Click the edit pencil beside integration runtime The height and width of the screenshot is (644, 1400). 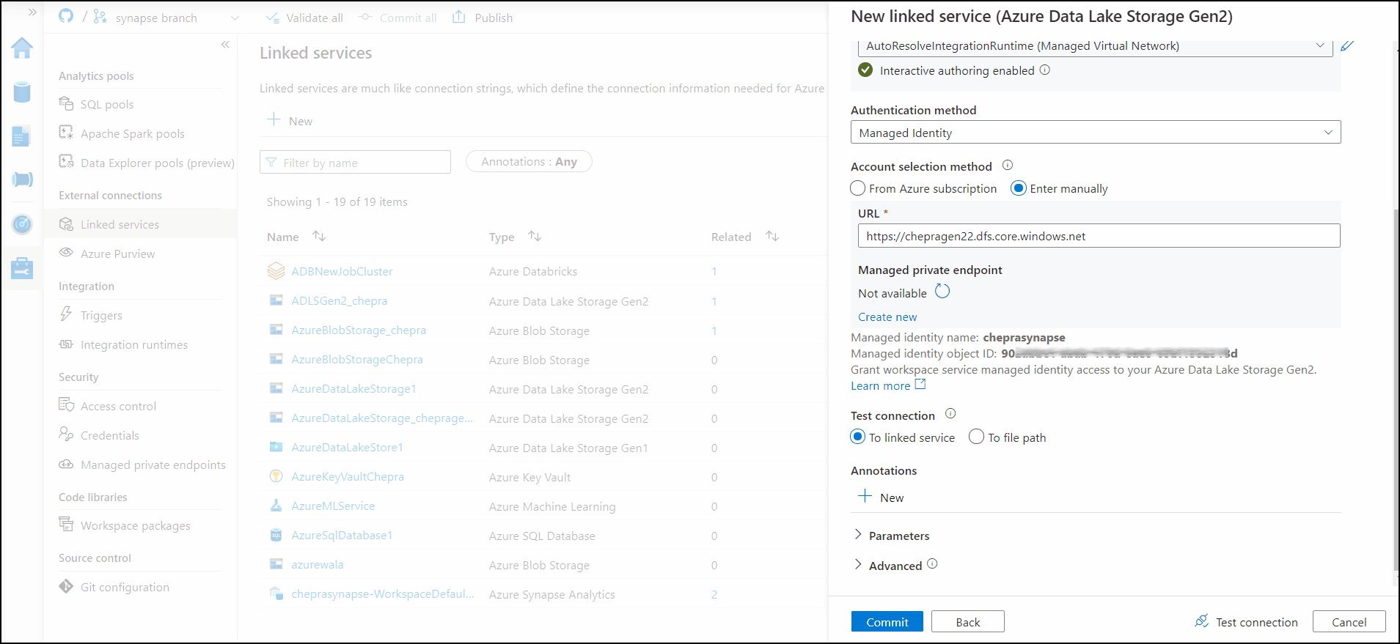[x=1347, y=46]
